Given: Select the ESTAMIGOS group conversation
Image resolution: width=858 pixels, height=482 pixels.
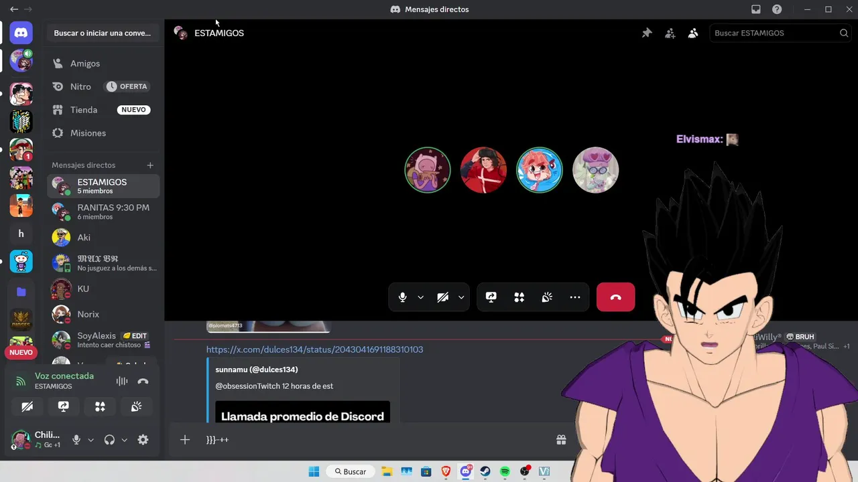Looking at the screenshot, I should click(103, 186).
